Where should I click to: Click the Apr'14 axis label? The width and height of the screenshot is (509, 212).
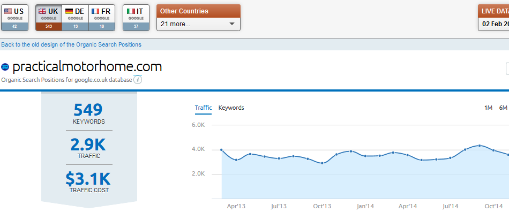[x=408, y=206]
